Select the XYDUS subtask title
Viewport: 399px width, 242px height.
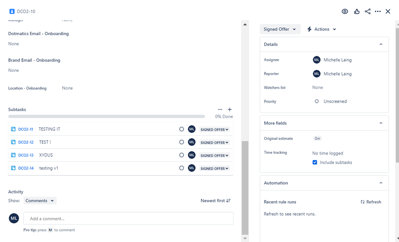[x=46, y=155]
